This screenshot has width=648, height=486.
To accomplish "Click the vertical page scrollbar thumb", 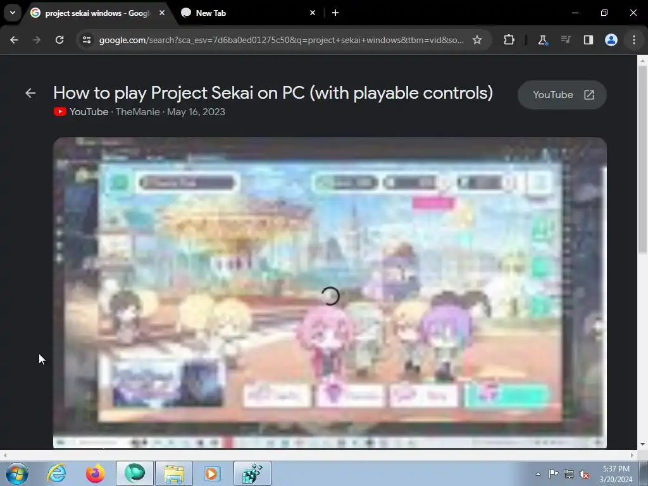I will coord(642,159).
